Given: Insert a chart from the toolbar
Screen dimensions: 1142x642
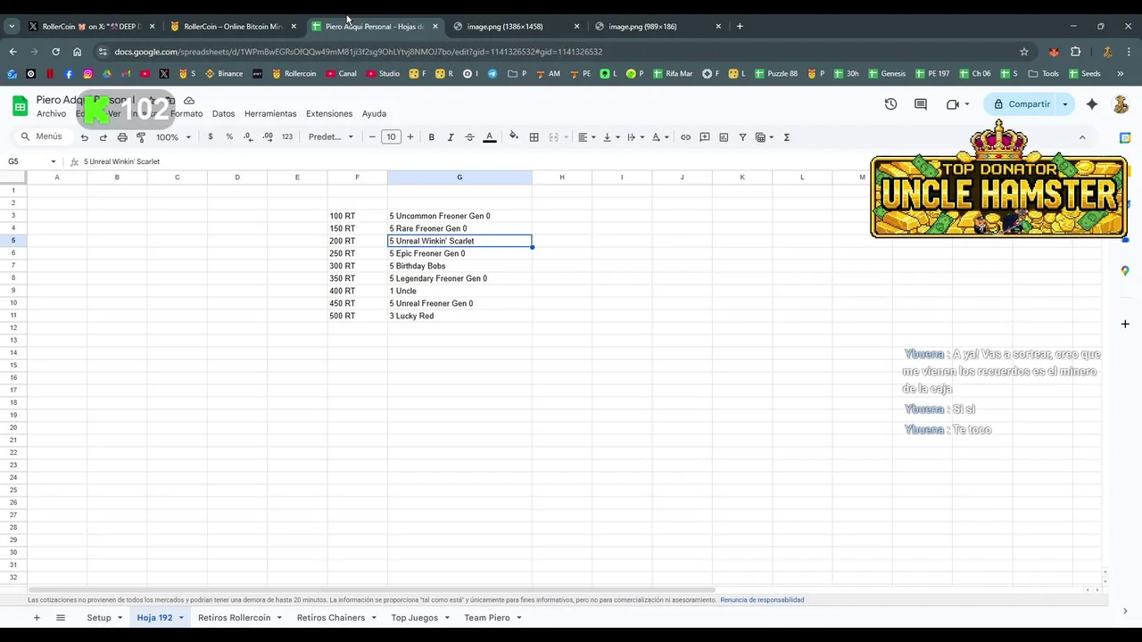Looking at the screenshot, I should [724, 137].
